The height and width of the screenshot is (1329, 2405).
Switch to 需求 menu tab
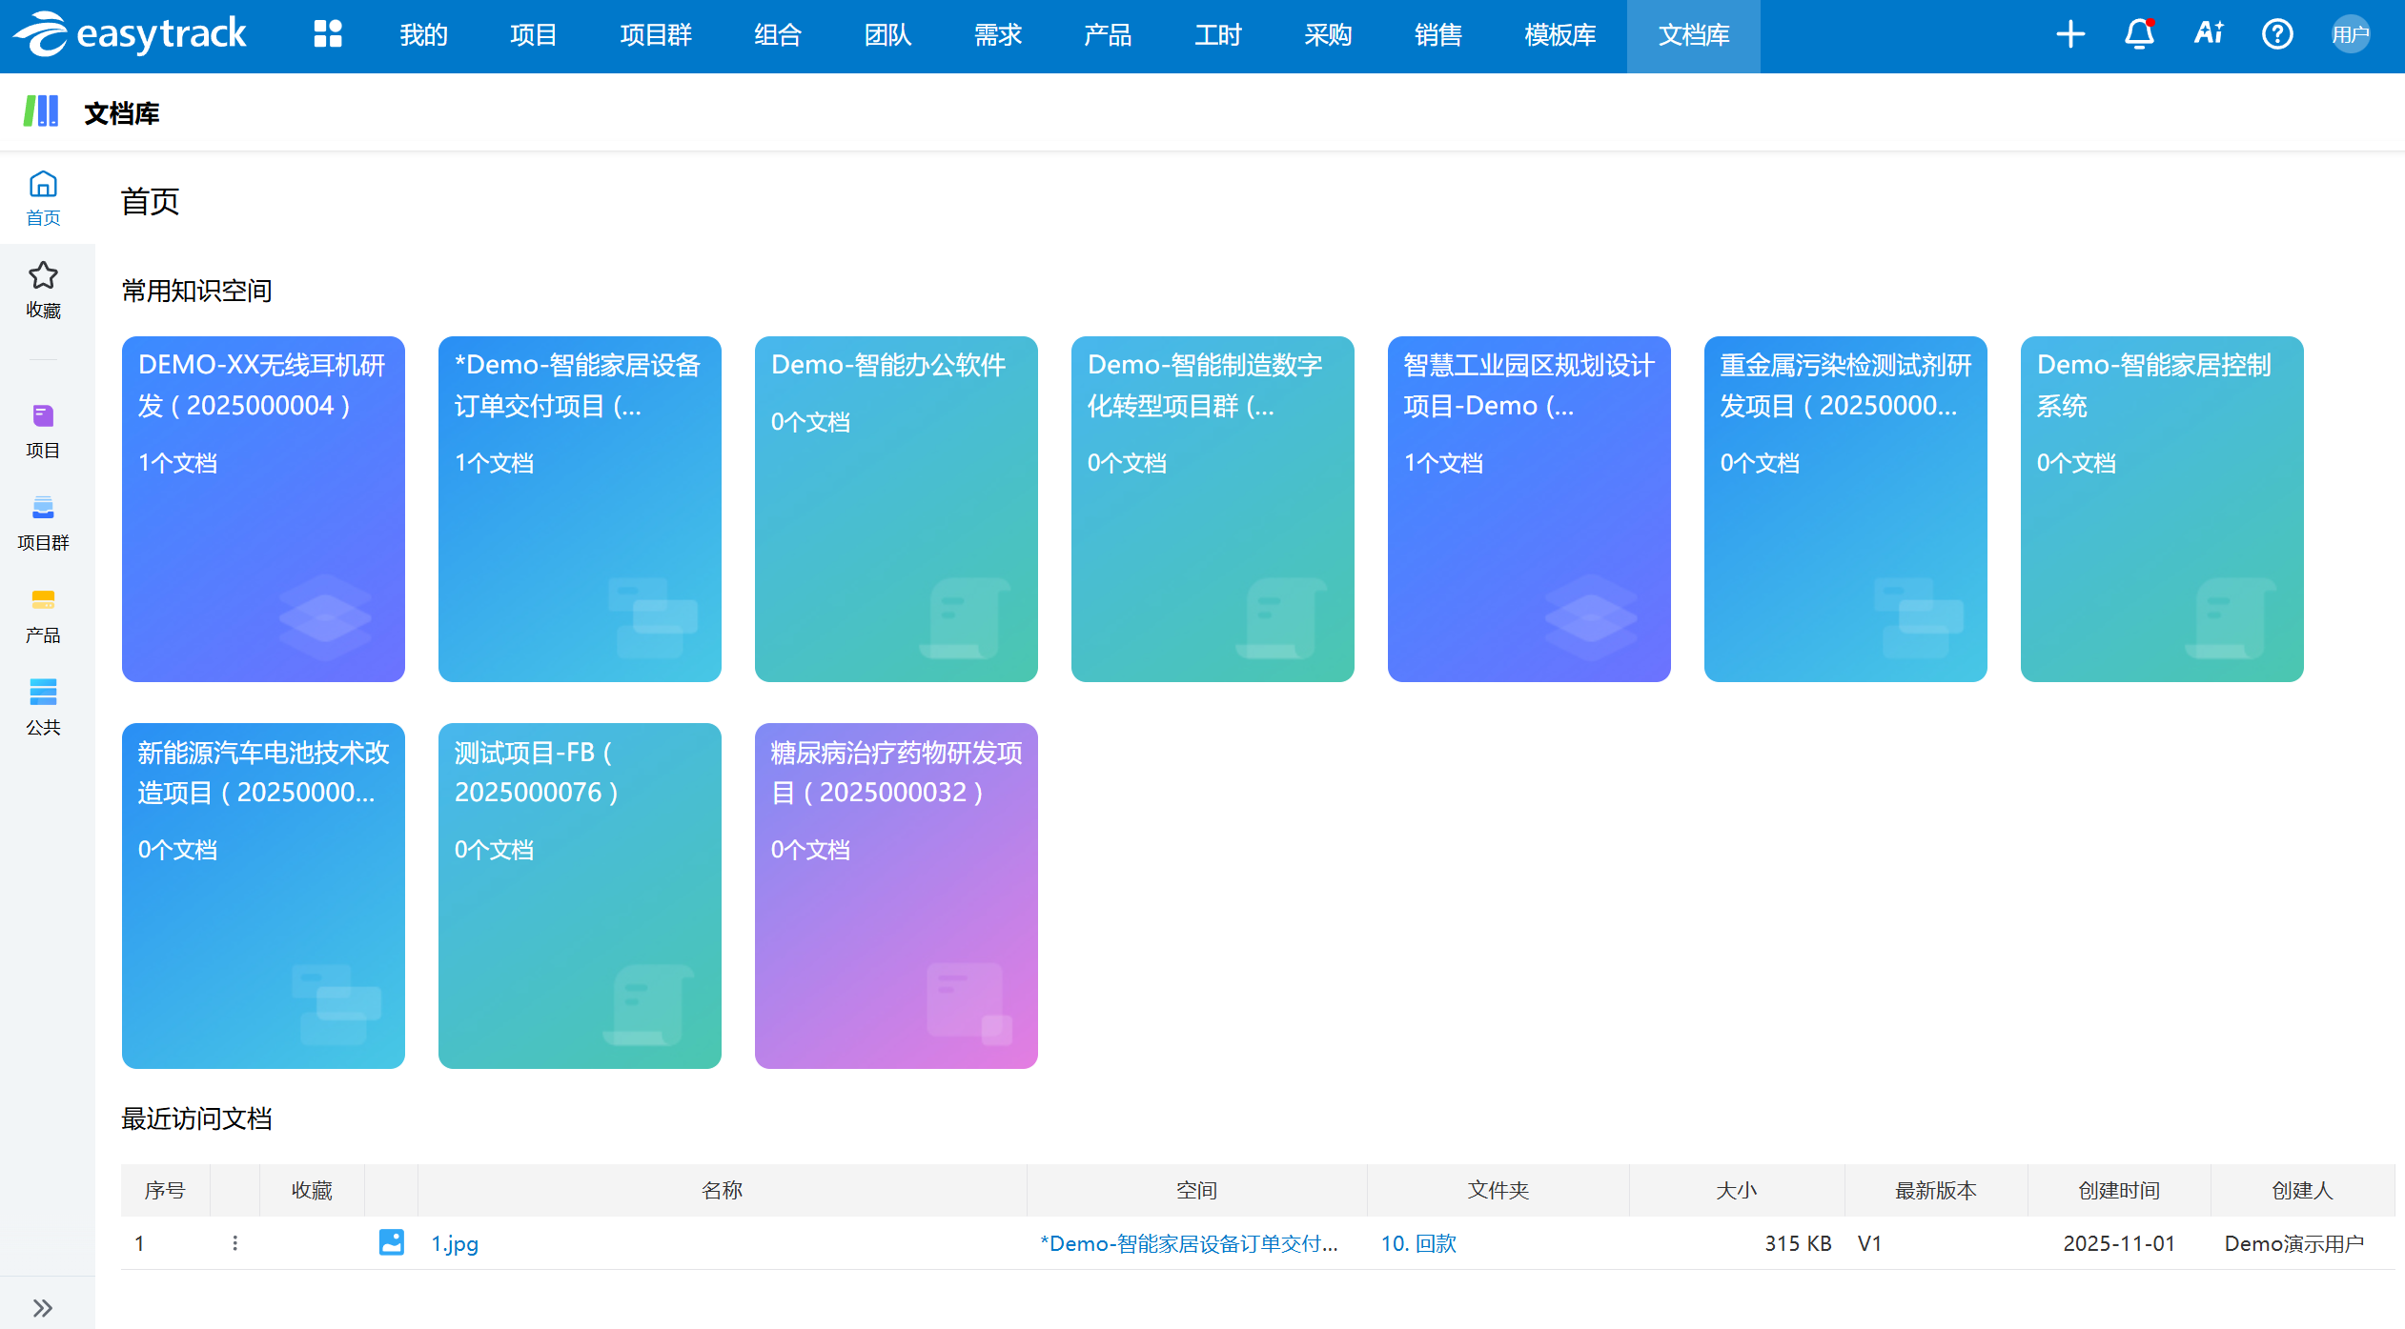[x=997, y=35]
